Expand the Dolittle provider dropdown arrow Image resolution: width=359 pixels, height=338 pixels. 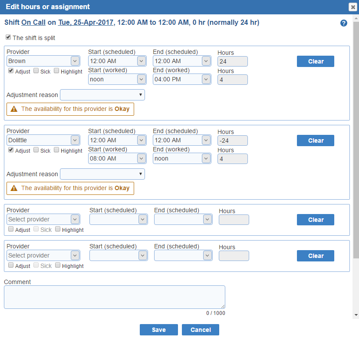[75, 140]
